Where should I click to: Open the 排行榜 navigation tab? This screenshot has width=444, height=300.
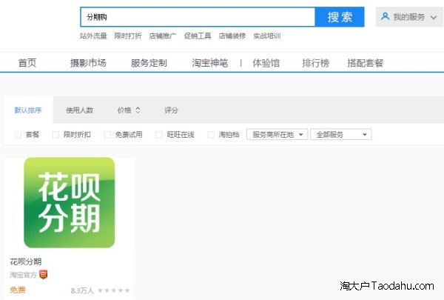click(315, 63)
